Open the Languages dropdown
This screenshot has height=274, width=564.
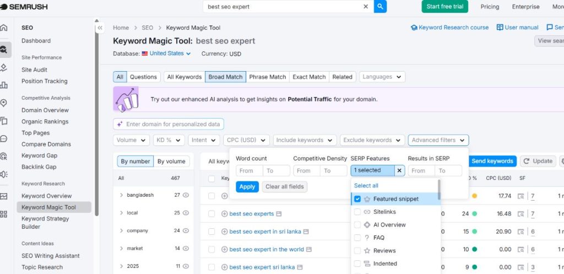coord(382,77)
